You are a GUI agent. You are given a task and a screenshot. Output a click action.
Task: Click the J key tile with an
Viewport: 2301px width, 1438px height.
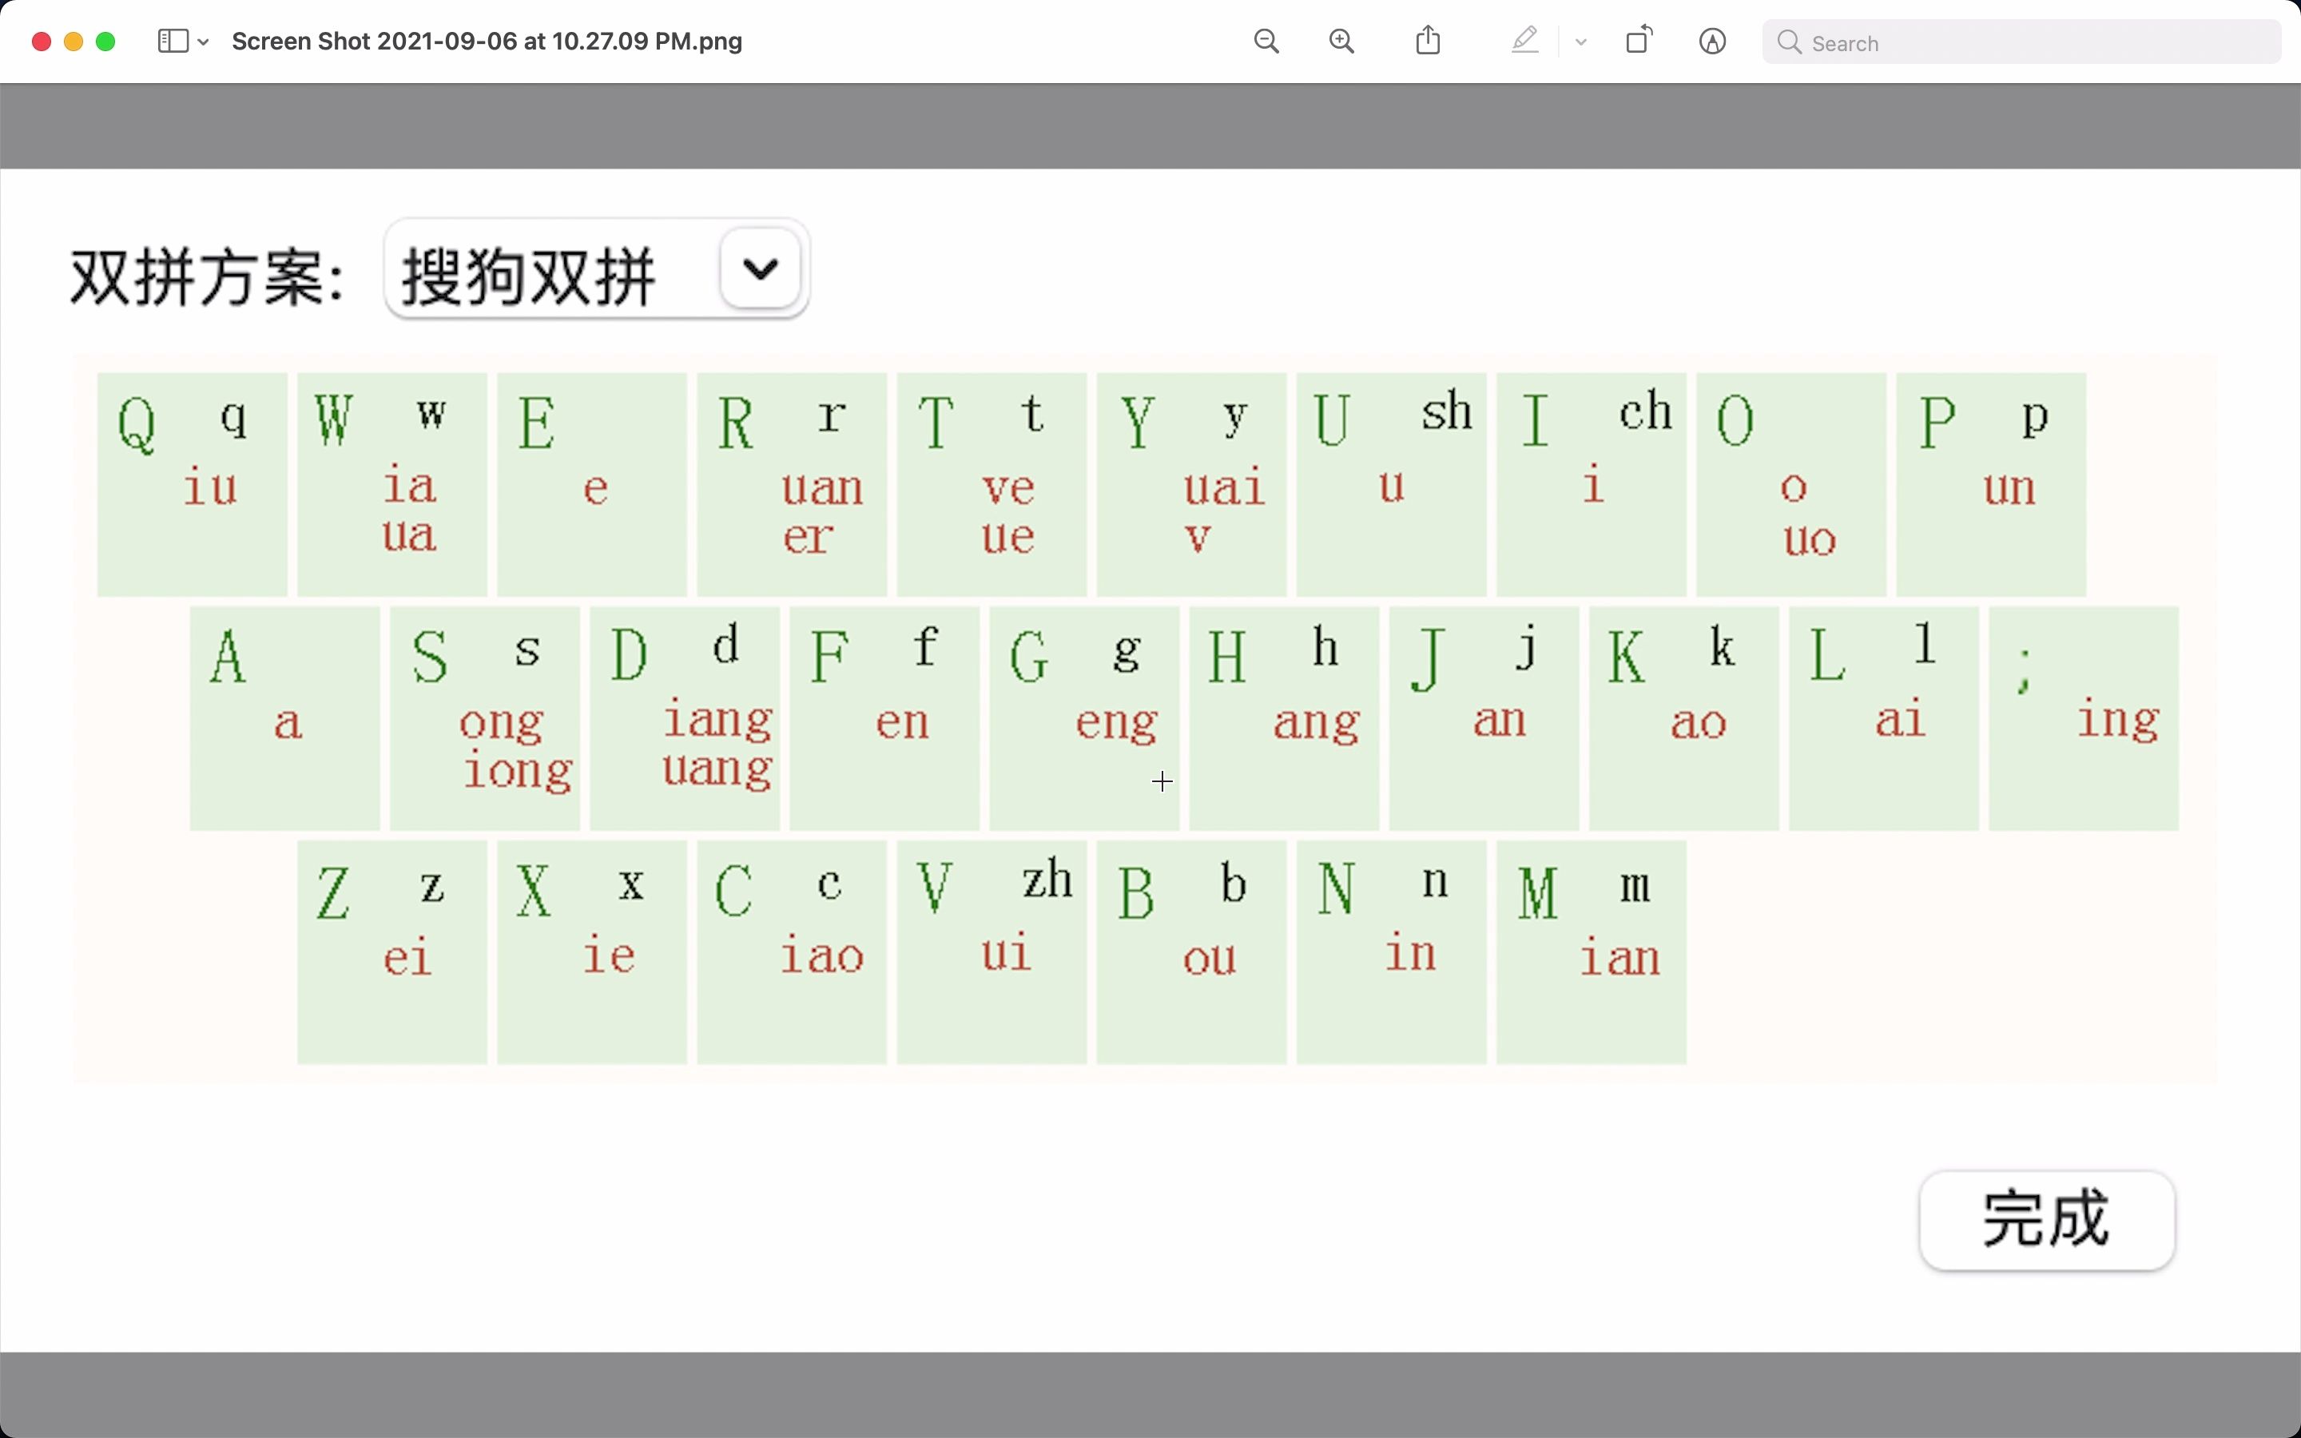(x=1484, y=719)
